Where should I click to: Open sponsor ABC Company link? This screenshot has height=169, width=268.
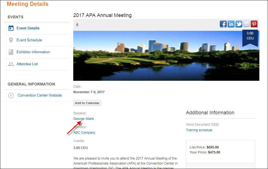[84, 132]
